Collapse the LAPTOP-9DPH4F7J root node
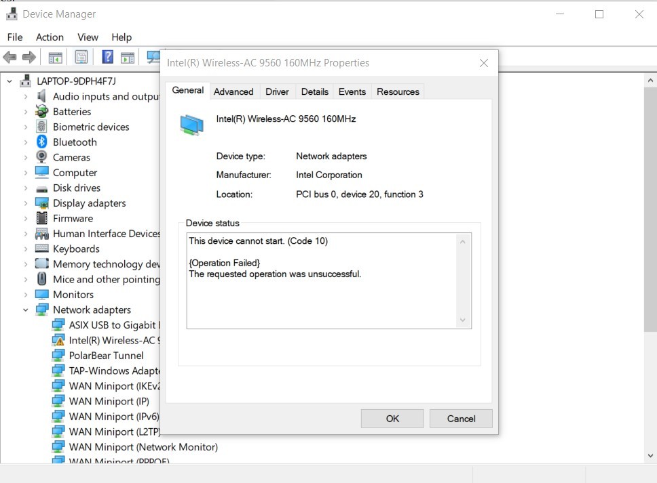657x483 pixels. (10, 81)
